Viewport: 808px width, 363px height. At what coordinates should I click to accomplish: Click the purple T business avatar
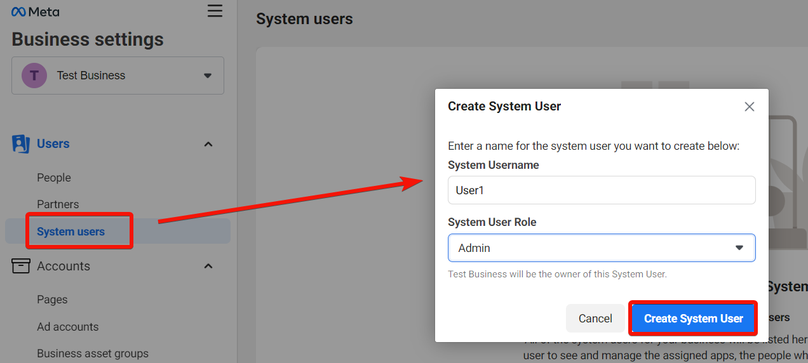(34, 76)
